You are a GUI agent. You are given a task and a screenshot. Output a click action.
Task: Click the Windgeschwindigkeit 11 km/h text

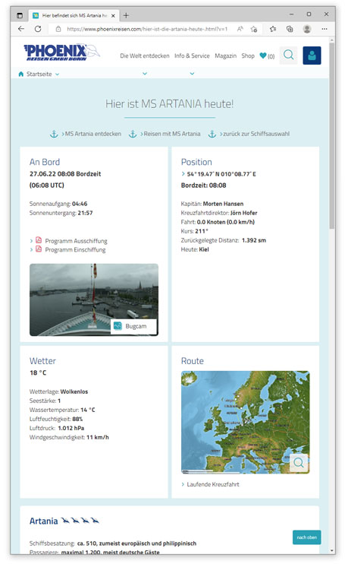pyautogui.click(x=69, y=437)
